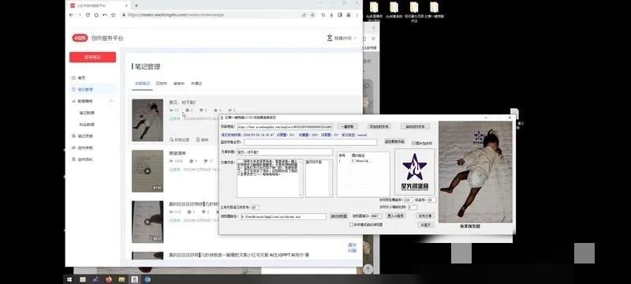Image resolution: width=631 pixels, height=284 pixels.
Task: Open the Windows Start menu
Action: (69, 279)
